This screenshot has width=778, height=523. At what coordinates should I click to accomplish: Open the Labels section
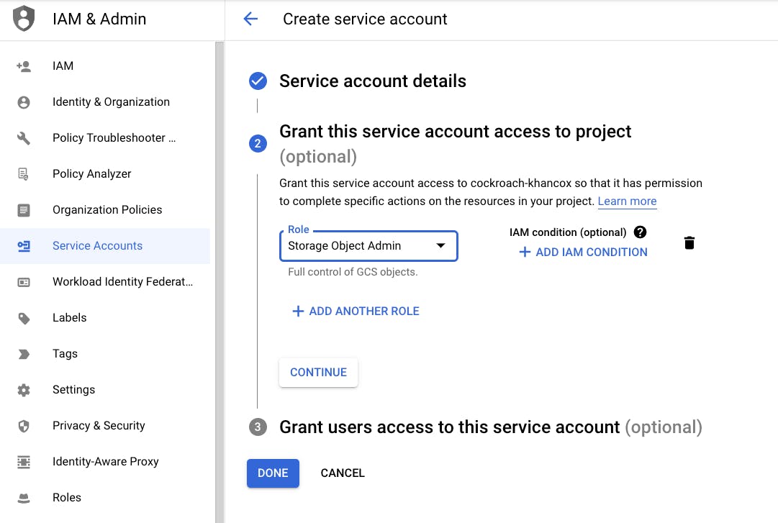click(x=69, y=317)
